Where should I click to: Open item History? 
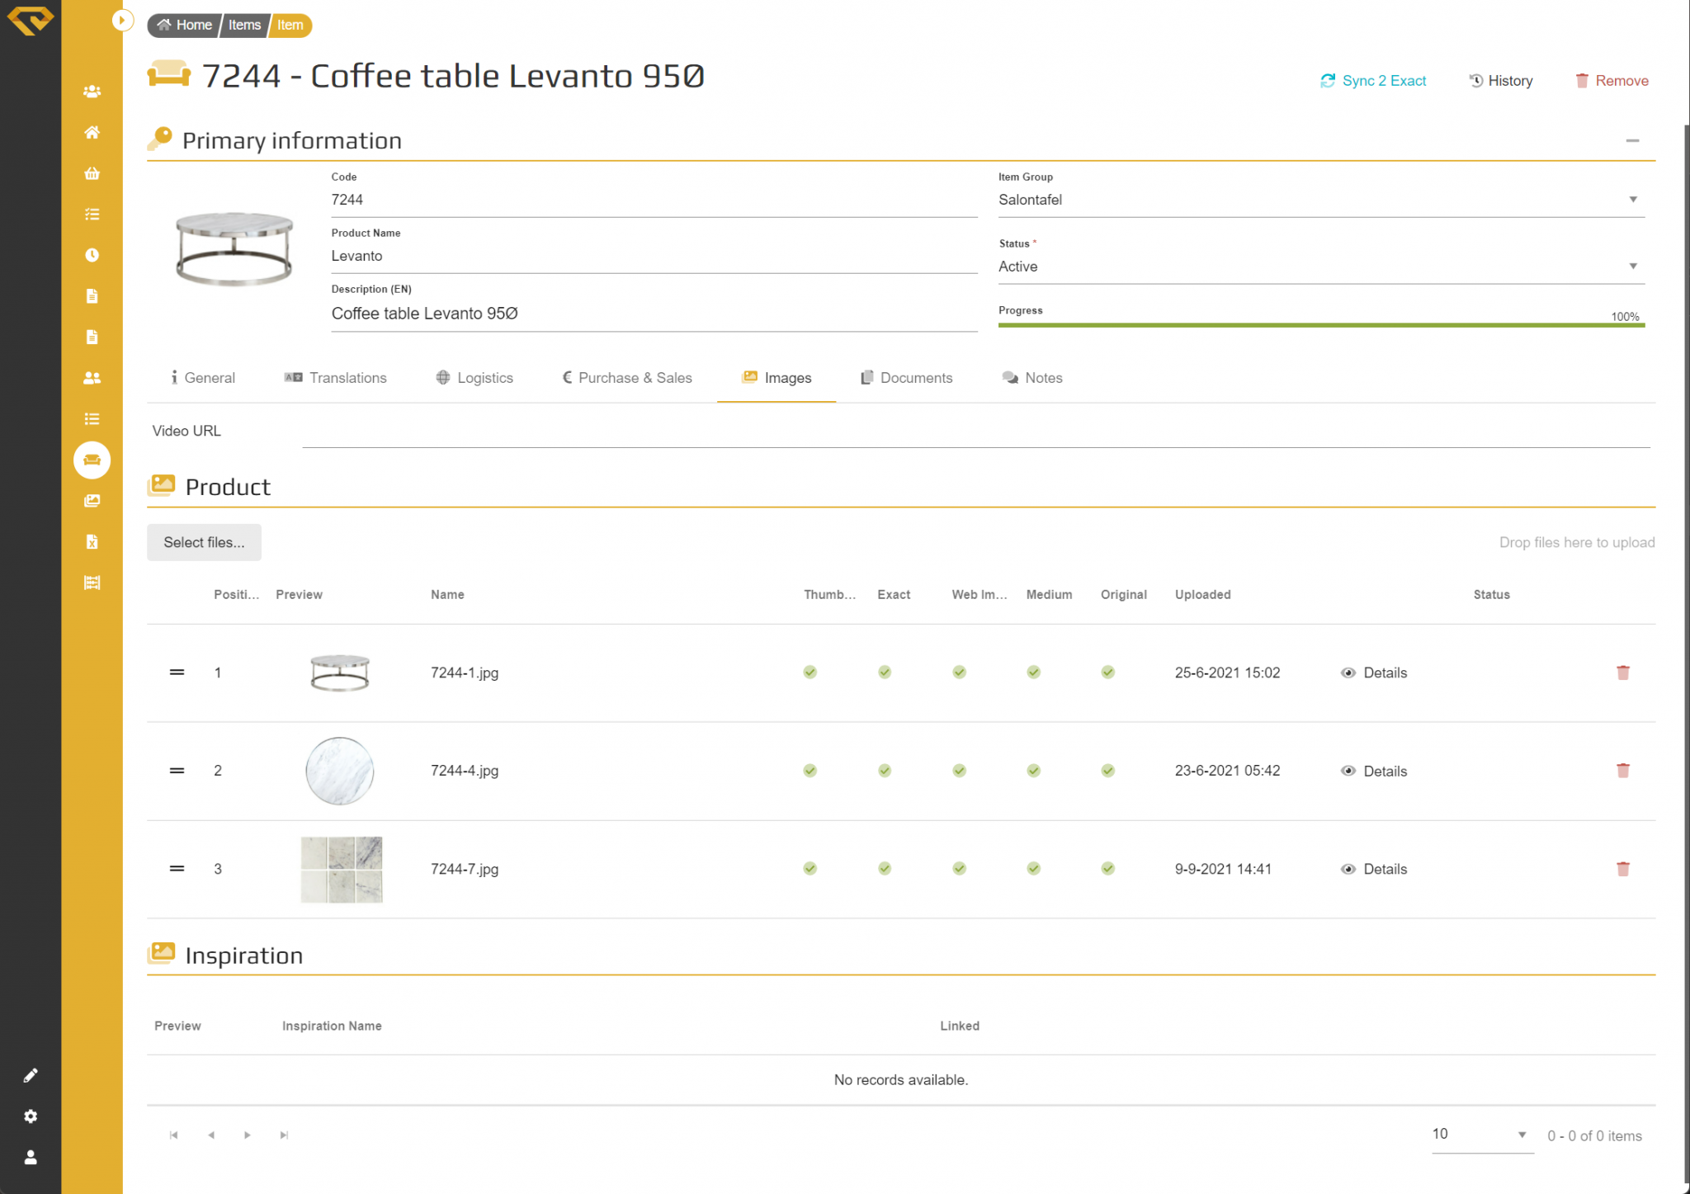click(1501, 81)
